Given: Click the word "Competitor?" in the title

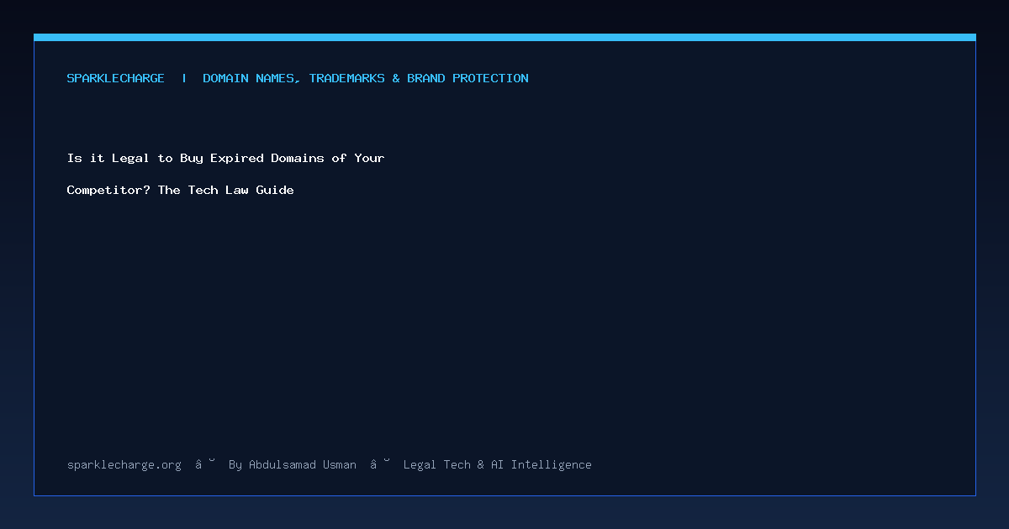Looking at the screenshot, I should 108,190.
